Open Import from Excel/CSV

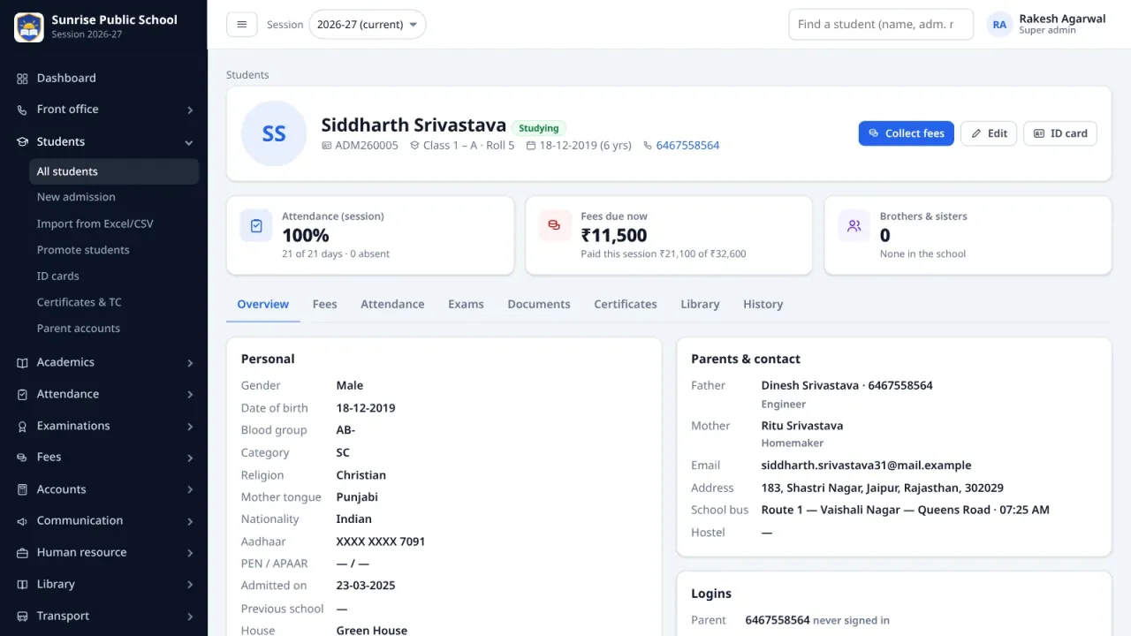click(114, 223)
